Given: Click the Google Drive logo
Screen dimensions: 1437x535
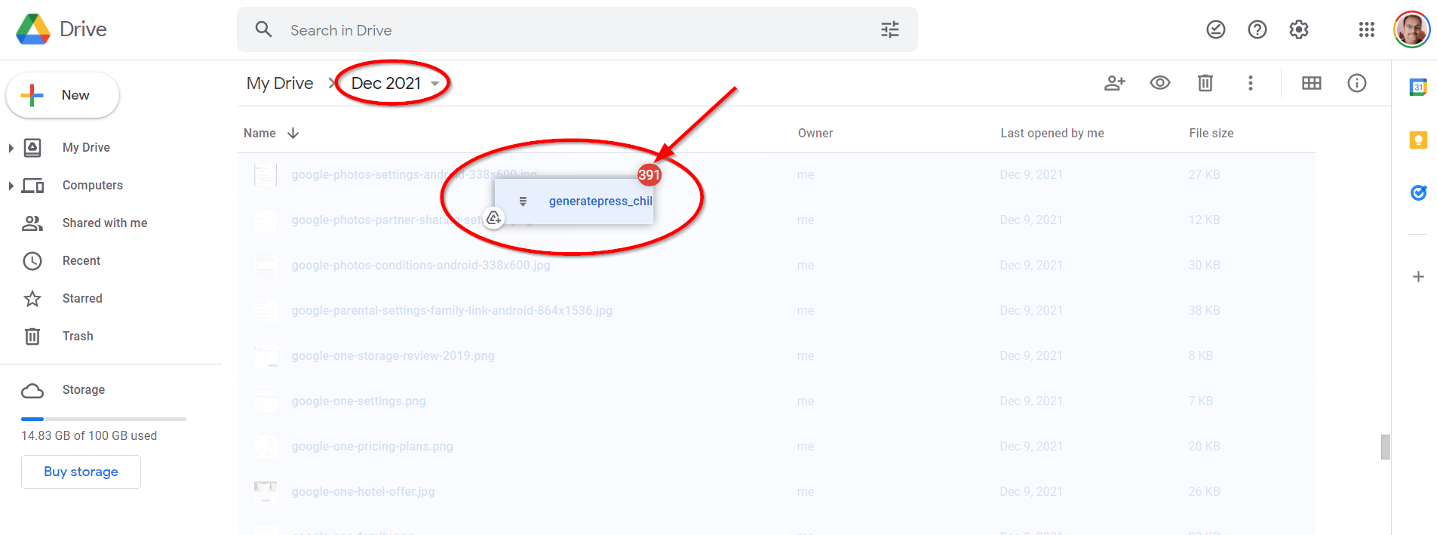Looking at the screenshot, I should pos(33,29).
